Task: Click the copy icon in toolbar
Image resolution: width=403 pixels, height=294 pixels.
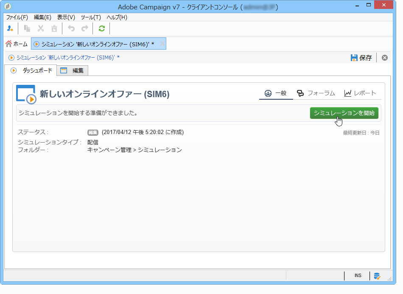Action: point(27,28)
